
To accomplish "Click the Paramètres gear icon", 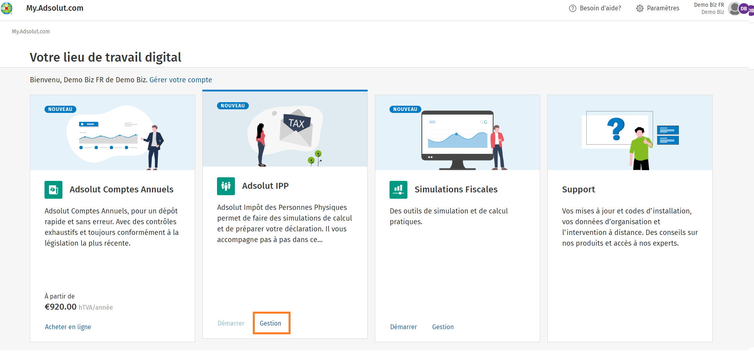I will [x=640, y=8].
